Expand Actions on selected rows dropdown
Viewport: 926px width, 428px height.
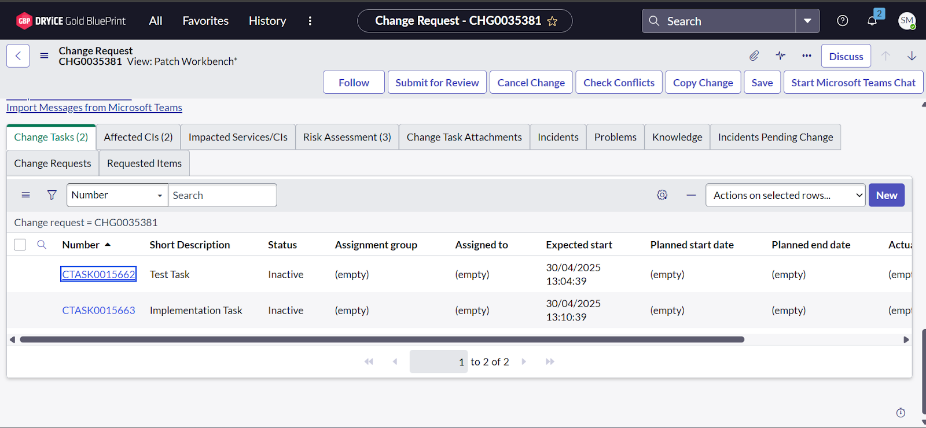tap(785, 195)
